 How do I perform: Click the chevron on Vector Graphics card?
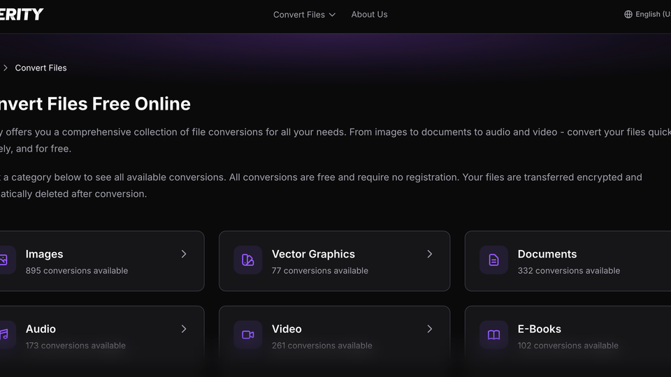[430, 254]
